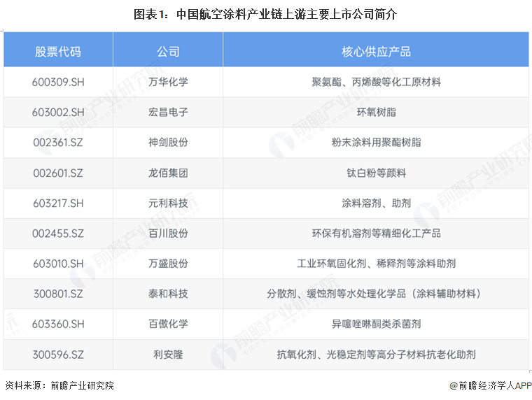Select stock code 603002.SH
This screenshot has height=400, width=532.
tap(58, 112)
